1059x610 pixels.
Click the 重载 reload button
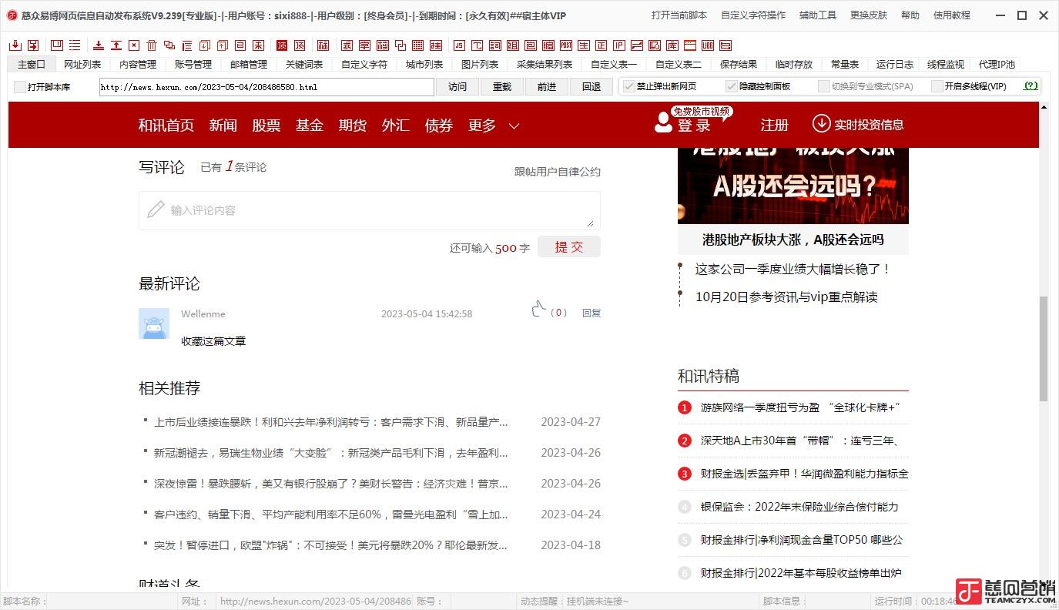pos(502,87)
